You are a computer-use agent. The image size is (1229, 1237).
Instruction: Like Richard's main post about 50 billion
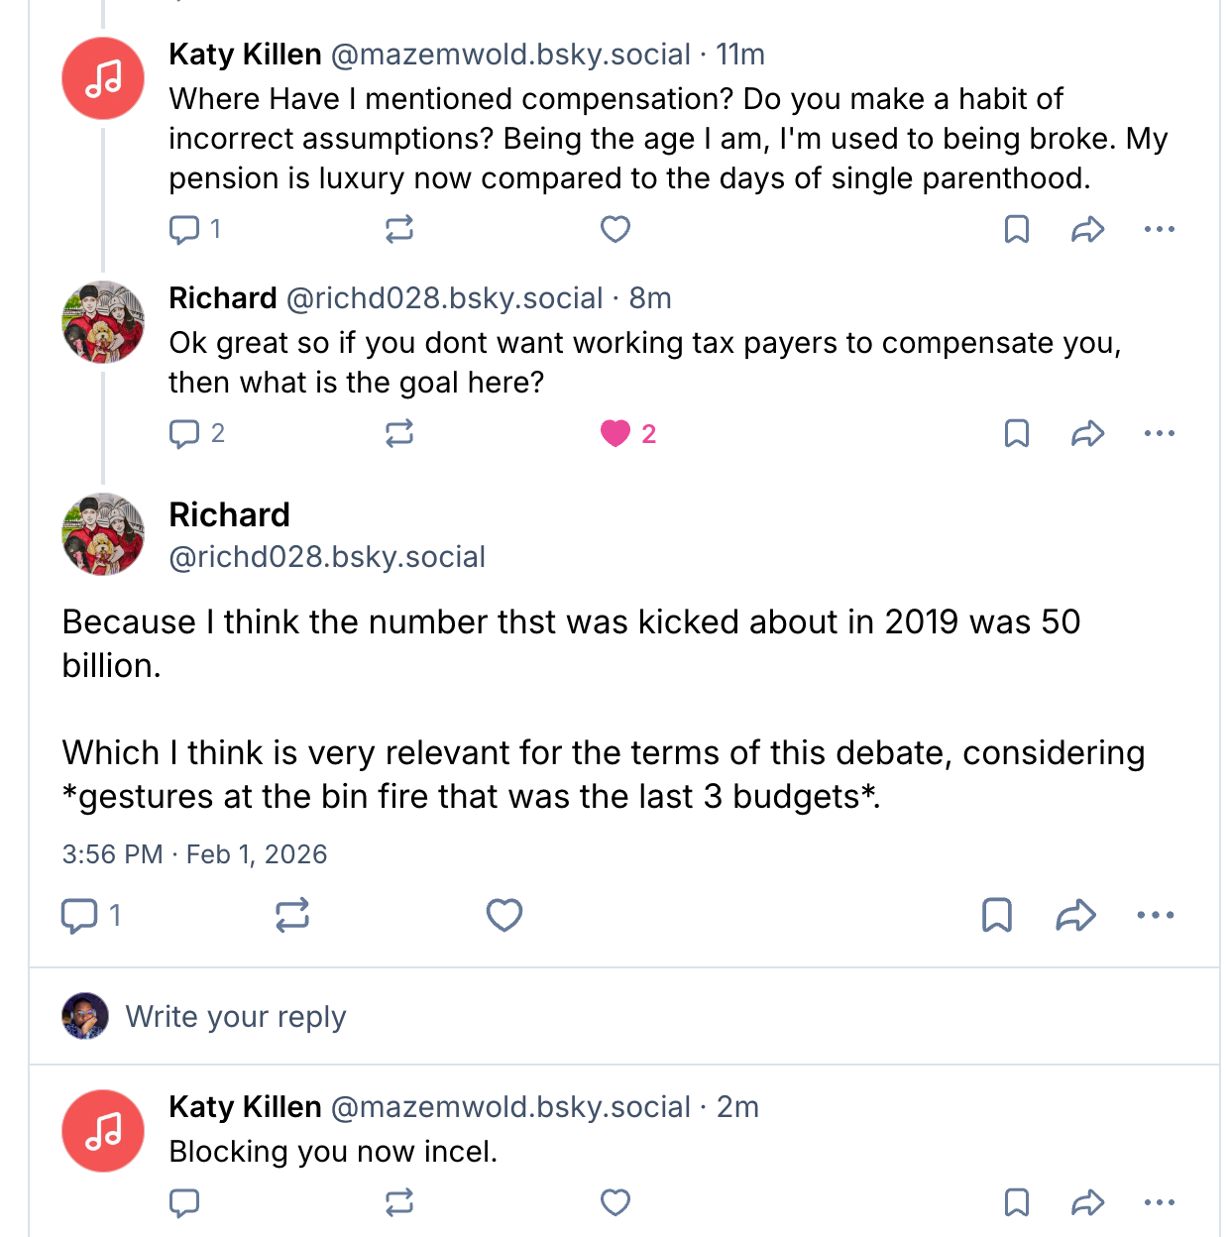pyautogui.click(x=503, y=915)
